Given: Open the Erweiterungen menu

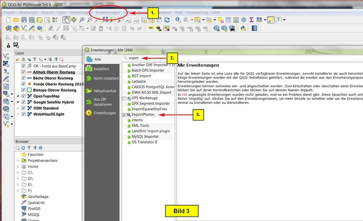Looking at the screenshot, I should 108,12.
